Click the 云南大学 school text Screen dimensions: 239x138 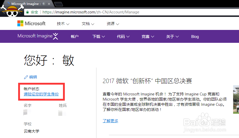coord(32,131)
